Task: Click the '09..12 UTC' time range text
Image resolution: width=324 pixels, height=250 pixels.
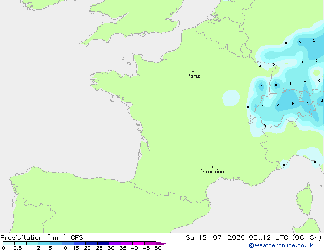Action: 269,238
